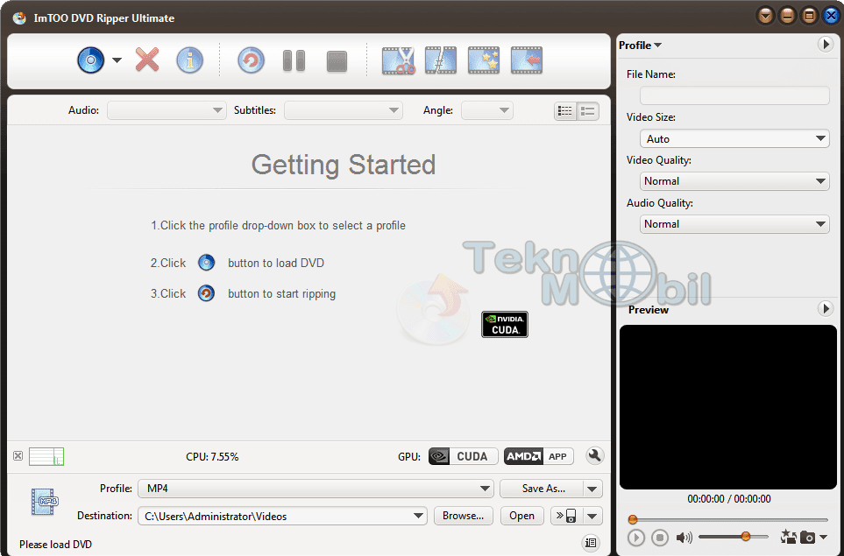Click the black preview video area
Screen dimensions: 844x556
pyautogui.click(x=728, y=407)
